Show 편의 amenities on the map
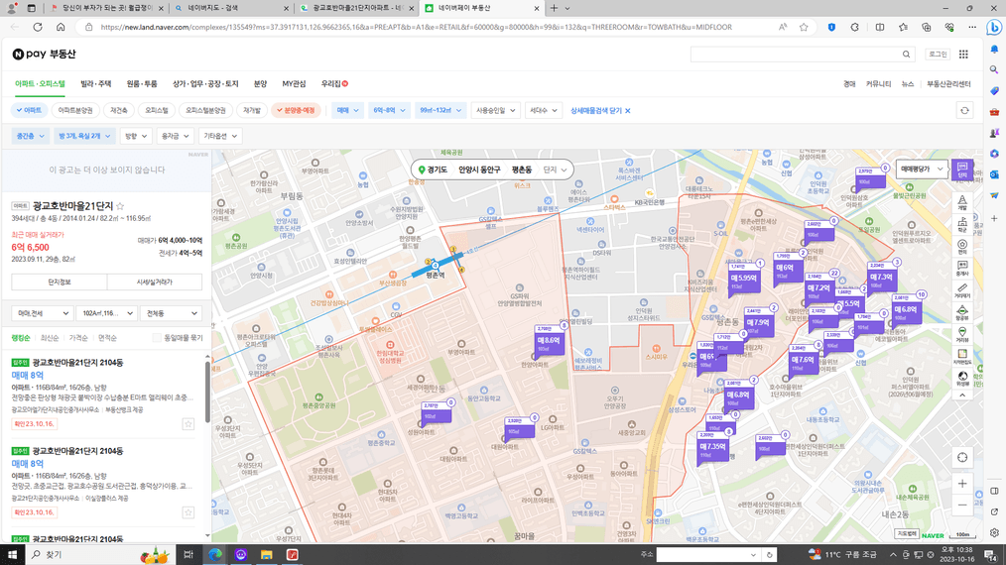The width and height of the screenshot is (1006, 565). [x=961, y=246]
